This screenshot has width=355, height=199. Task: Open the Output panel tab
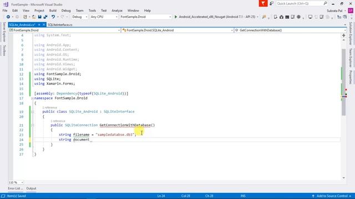click(x=31, y=188)
